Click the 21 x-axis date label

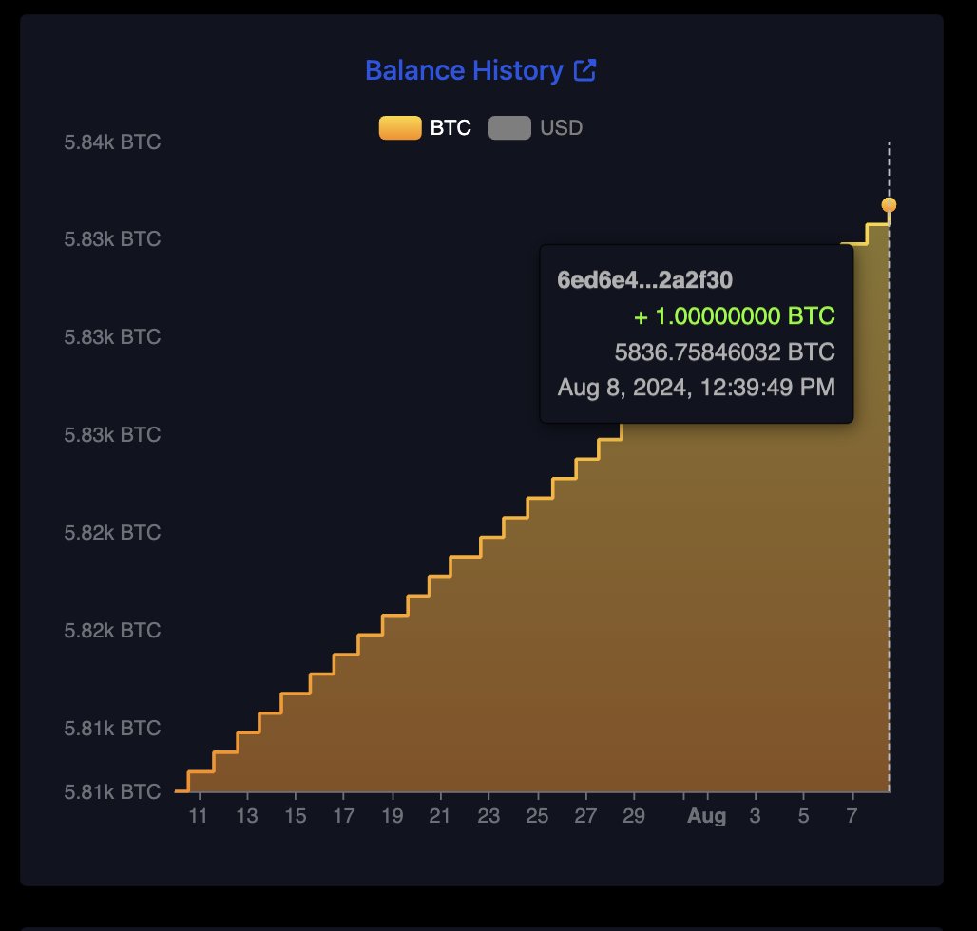(440, 816)
